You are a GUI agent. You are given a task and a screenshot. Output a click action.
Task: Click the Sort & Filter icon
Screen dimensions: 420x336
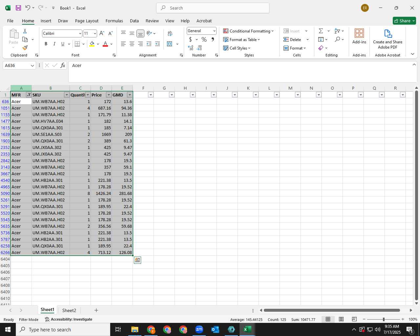click(x=337, y=31)
